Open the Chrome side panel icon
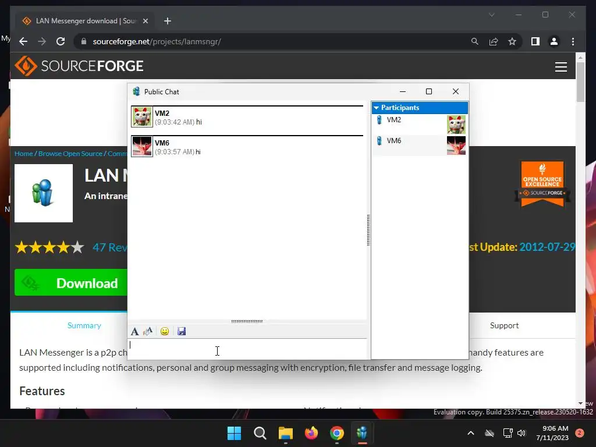This screenshot has width=596, height=447. coord(535,41)
